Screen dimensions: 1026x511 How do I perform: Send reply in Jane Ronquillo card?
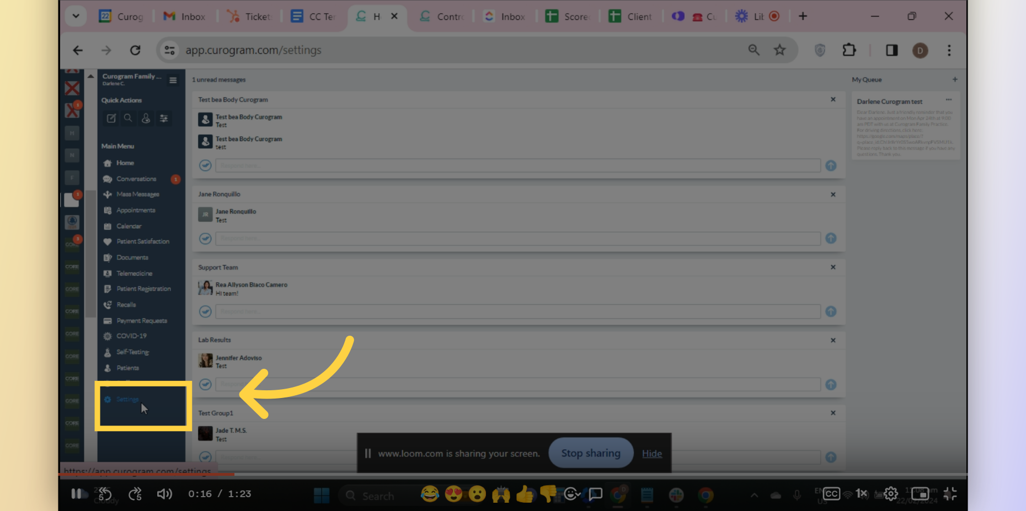[831, 239]
